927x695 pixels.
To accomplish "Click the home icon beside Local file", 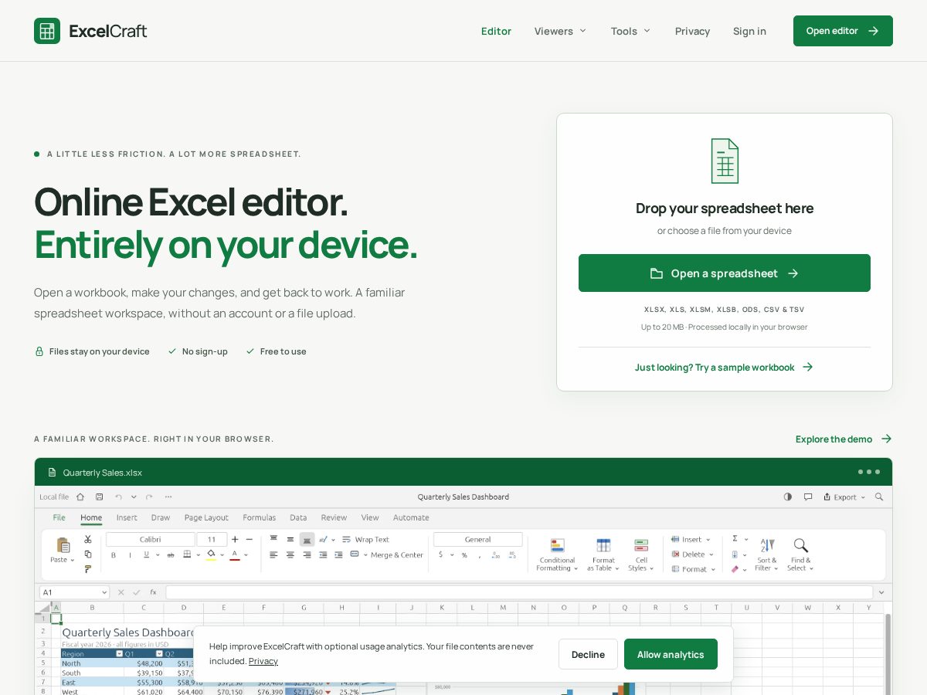I will [x=80, y=497].
